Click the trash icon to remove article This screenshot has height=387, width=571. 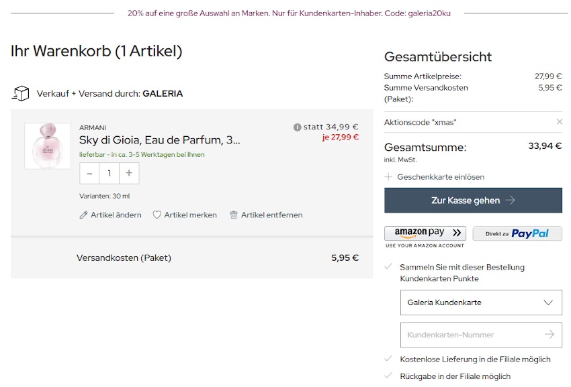[x=234, y=215]
